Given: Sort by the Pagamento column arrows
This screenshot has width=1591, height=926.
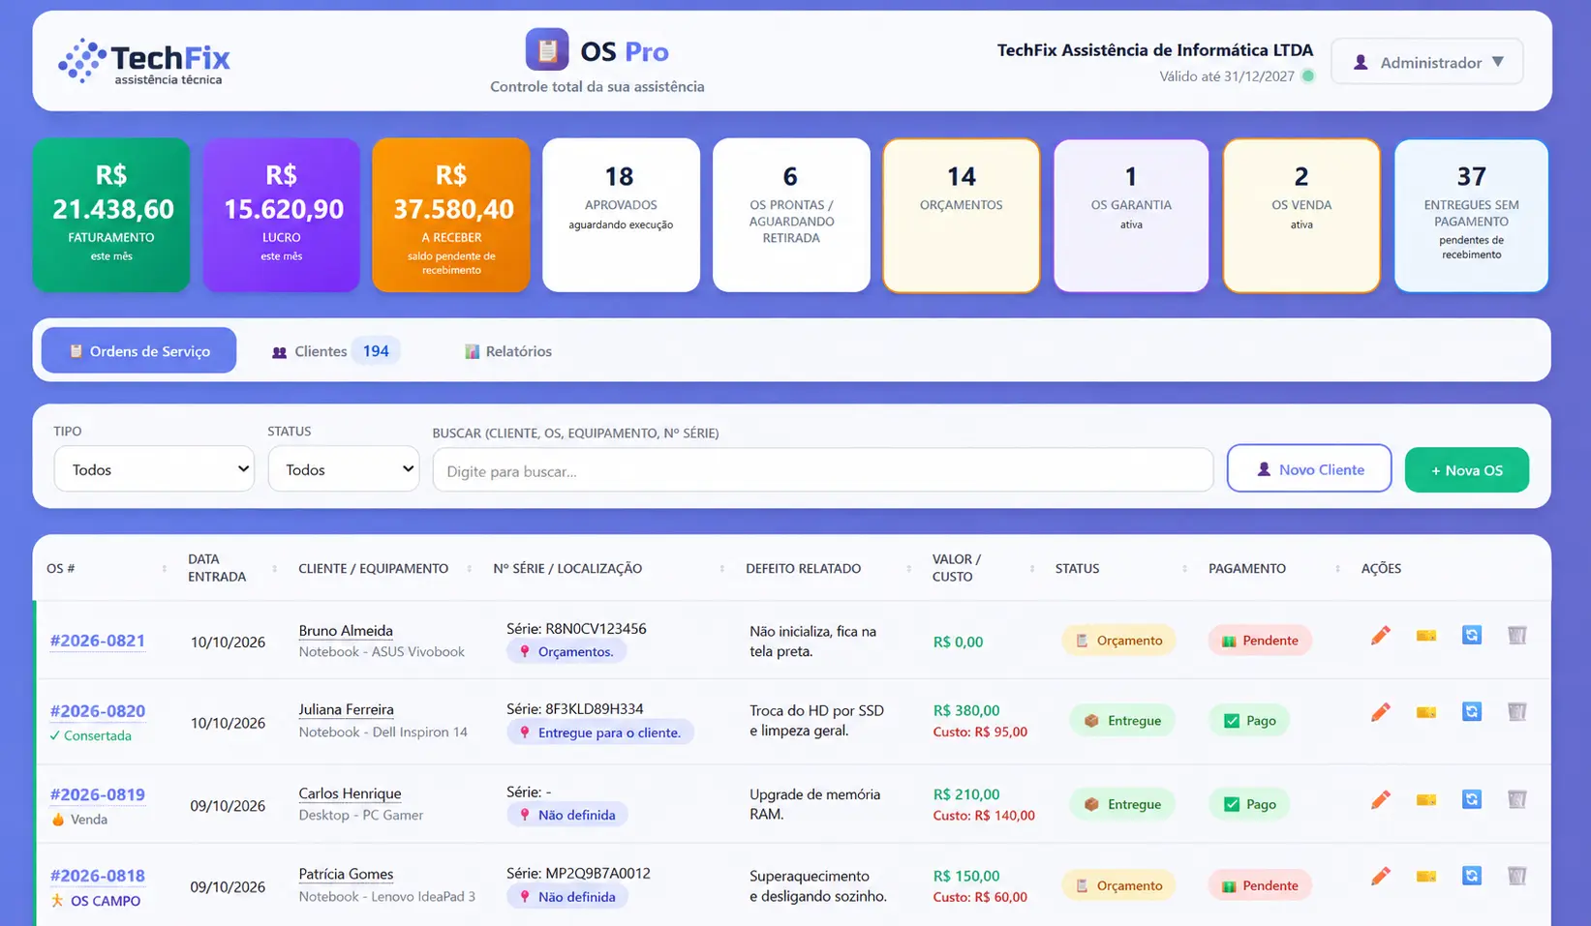Looking at the screenshot, I should (x=1337, y=569).
